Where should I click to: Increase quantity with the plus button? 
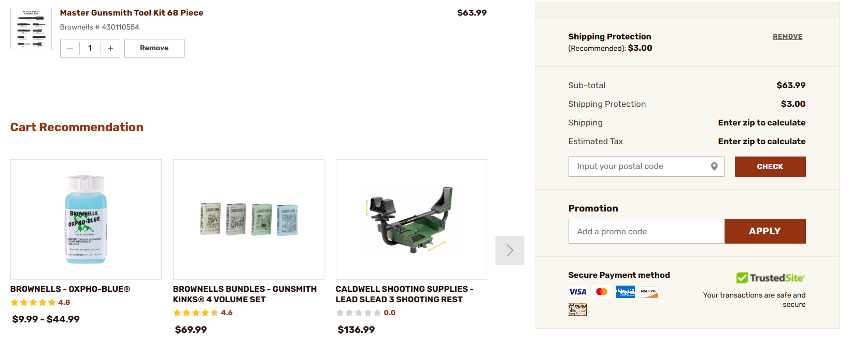point(110,48)
